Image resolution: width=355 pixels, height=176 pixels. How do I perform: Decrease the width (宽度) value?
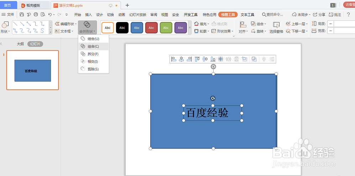pos(330,31)
